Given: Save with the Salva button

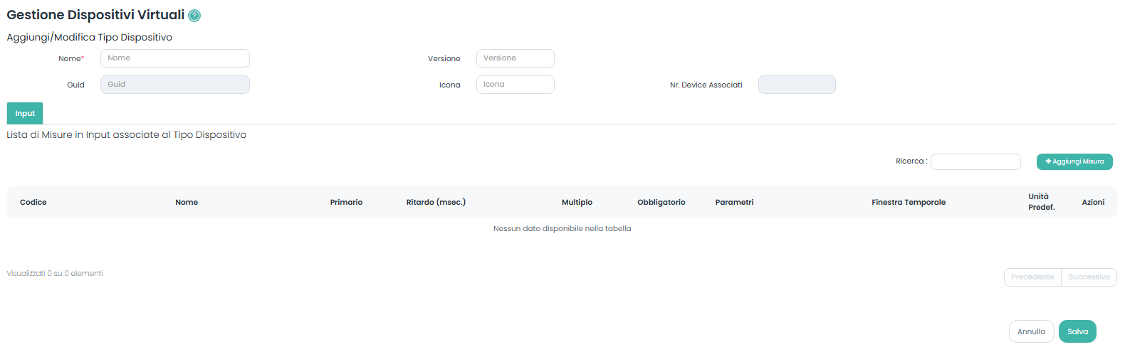Looking at the screenshot, I should 1077,332.
